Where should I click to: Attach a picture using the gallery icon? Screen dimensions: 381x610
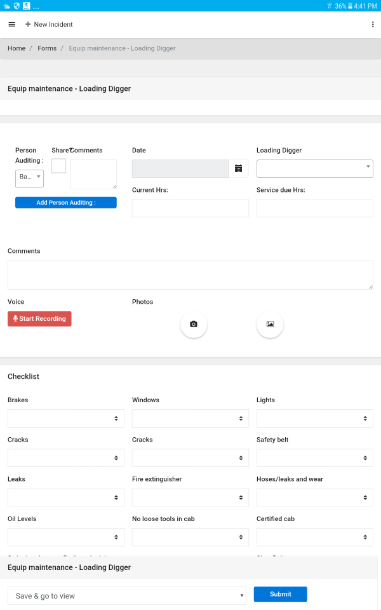point(270,324)
